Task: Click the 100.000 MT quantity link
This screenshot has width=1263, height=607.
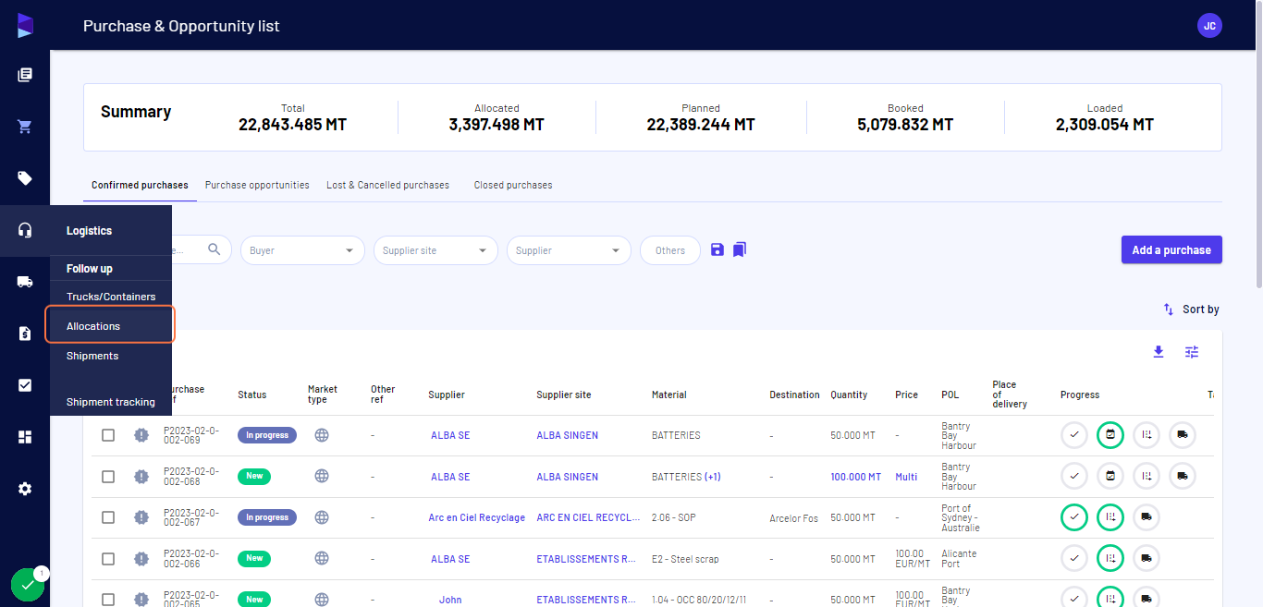Action: click(x=855, y=477)
